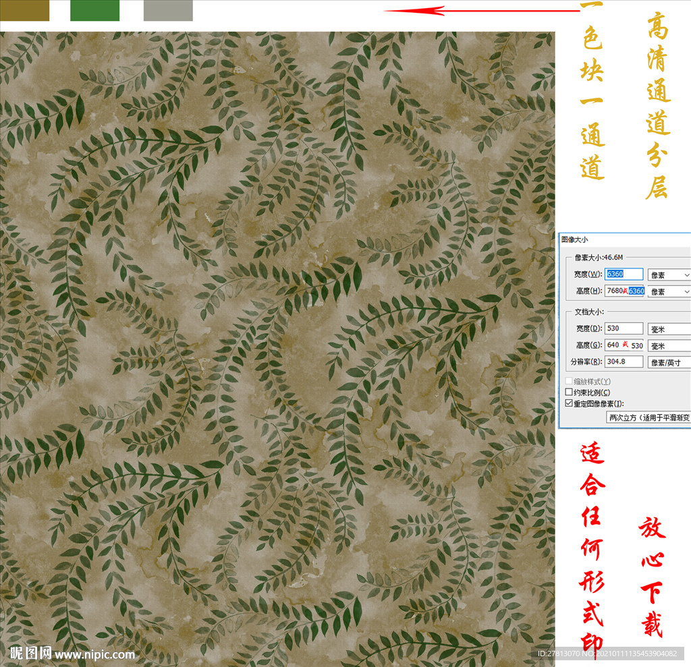
Task: Enable the 约束比例(C) checkbox
Action: (x=569, y=392)
